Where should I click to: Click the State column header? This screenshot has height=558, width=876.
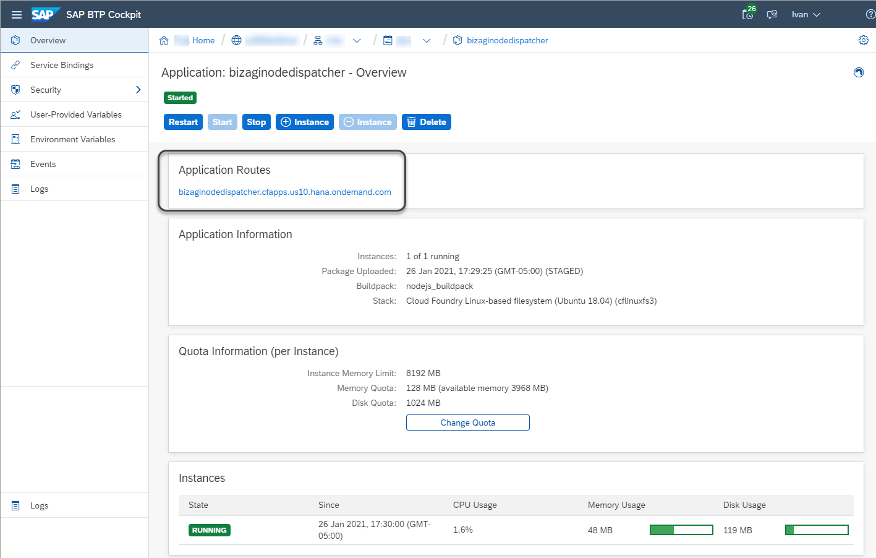coord(198,505)
